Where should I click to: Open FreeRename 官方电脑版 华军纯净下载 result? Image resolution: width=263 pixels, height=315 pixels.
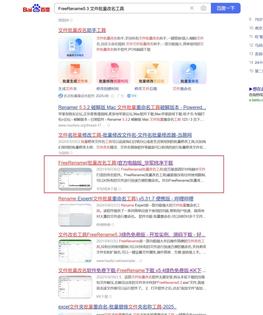click(116, 163)
